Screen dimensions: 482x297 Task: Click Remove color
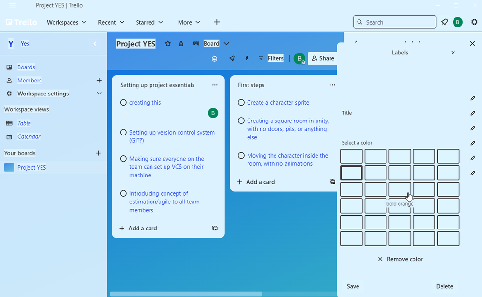tap(400, 259)
